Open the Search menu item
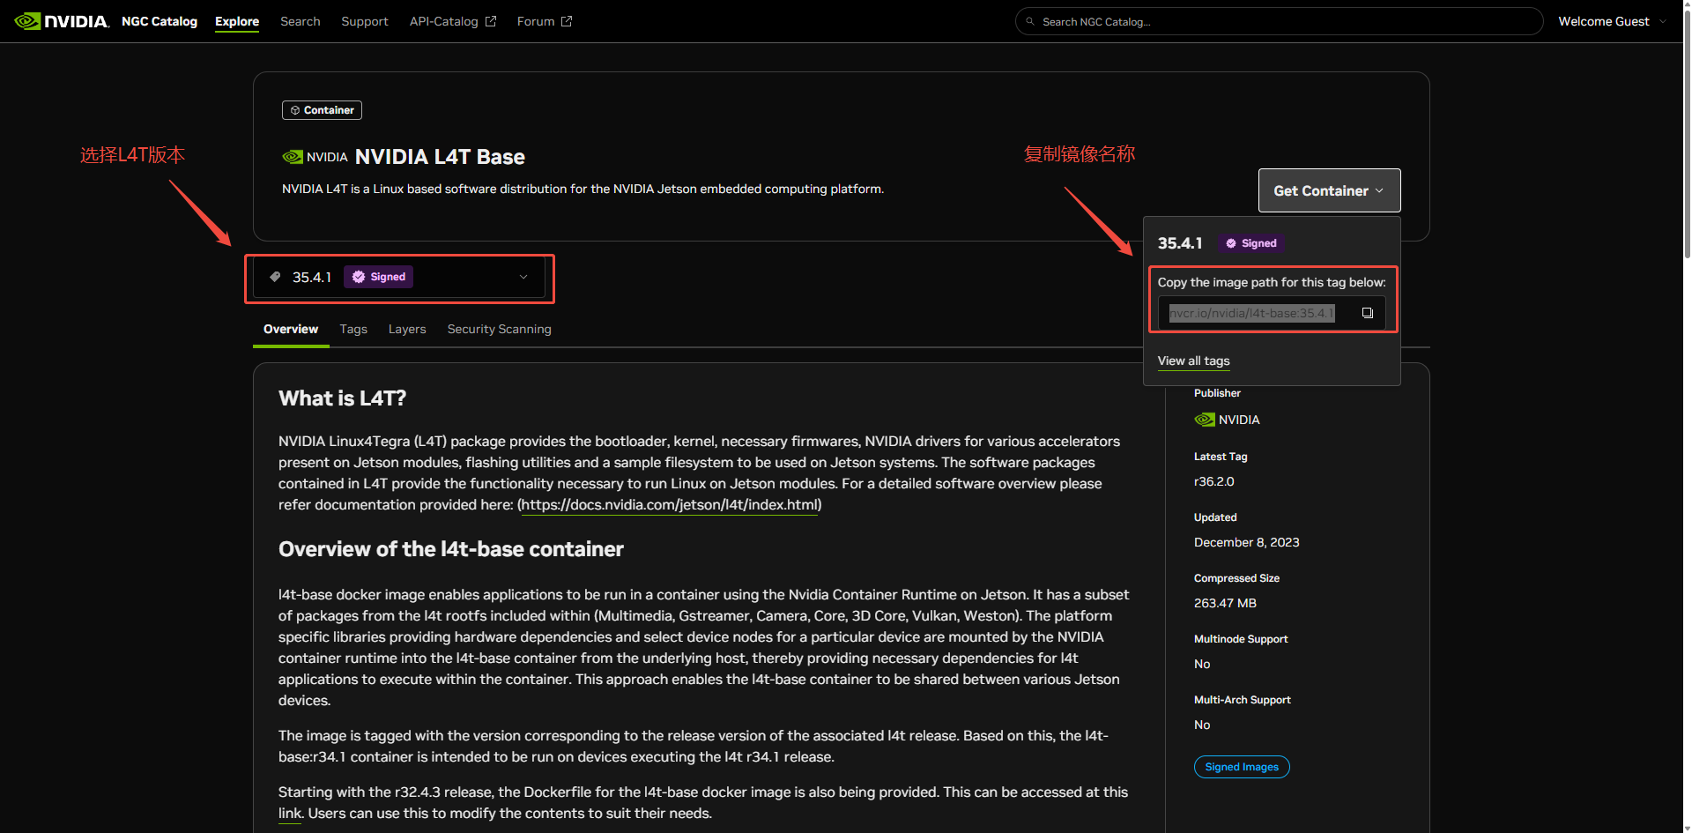This screenshot has width=1692, height=833. (x=301, y=21)
